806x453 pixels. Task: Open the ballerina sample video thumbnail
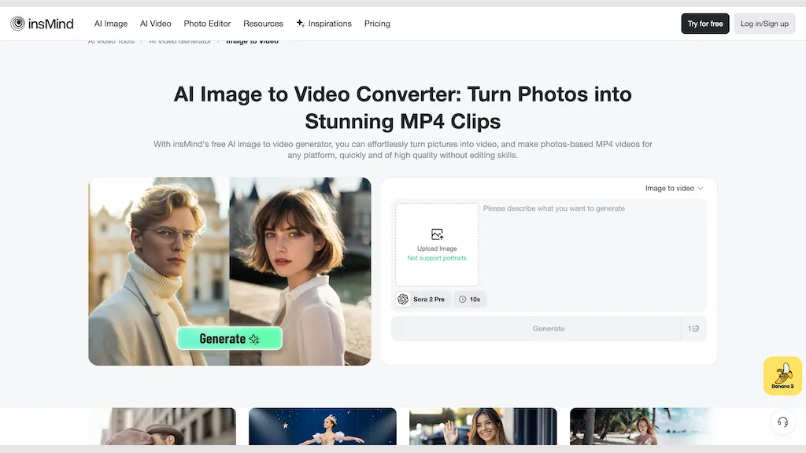pyautogui.click(x=323, y=426)
